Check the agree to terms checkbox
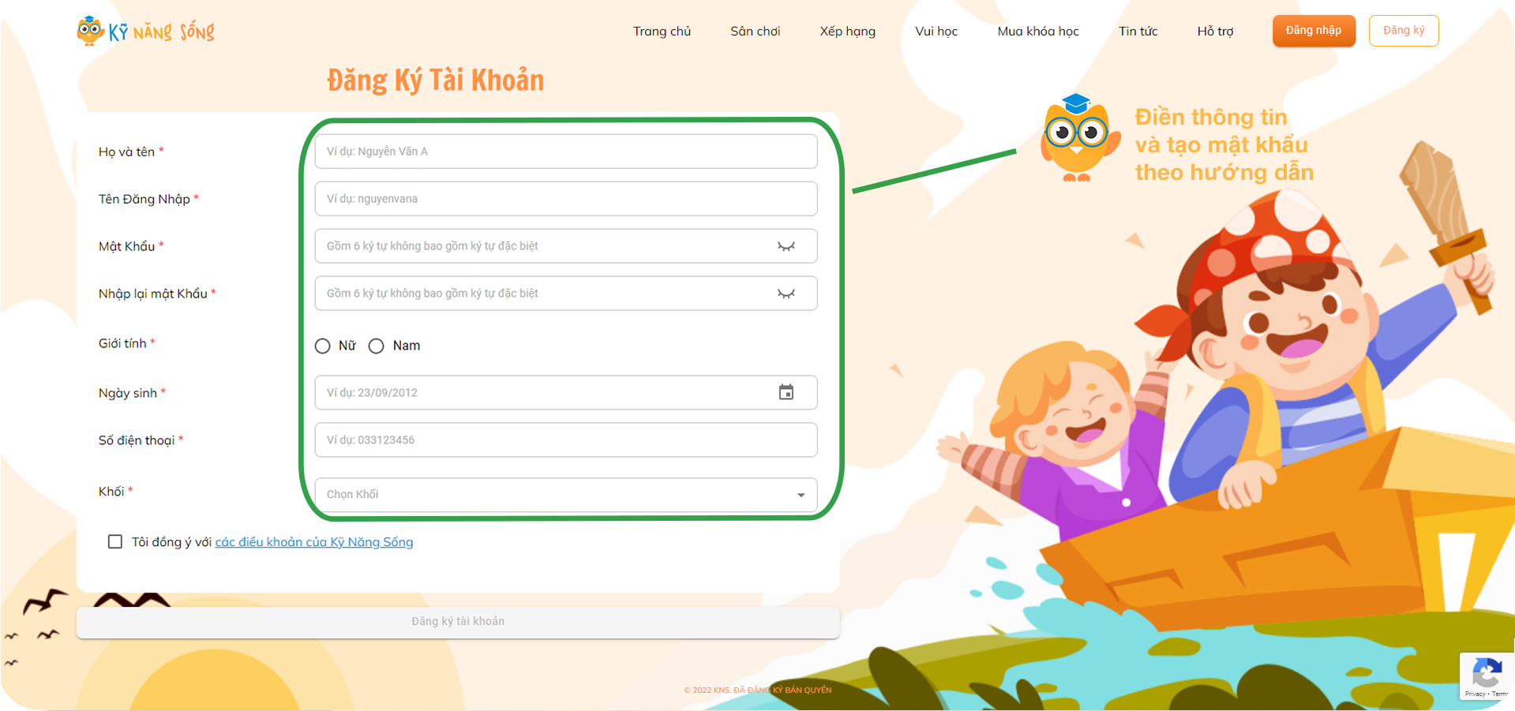 115,541
